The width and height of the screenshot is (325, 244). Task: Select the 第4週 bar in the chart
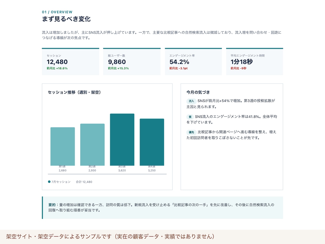[152, 142]
